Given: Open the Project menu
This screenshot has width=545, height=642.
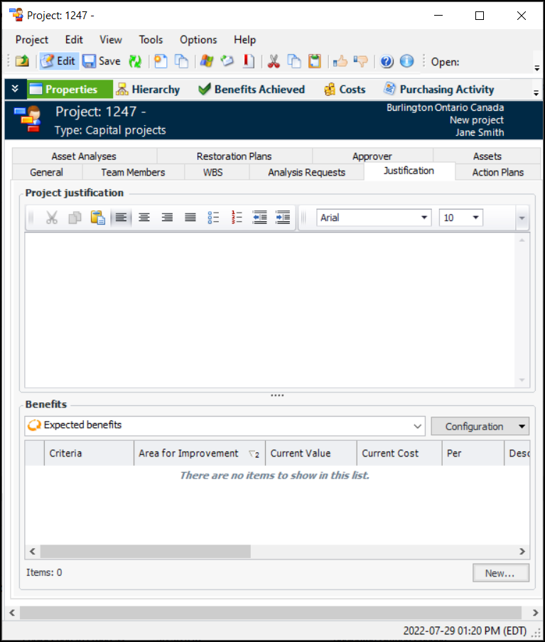Looking at the screenshot, I should (32, 40).
